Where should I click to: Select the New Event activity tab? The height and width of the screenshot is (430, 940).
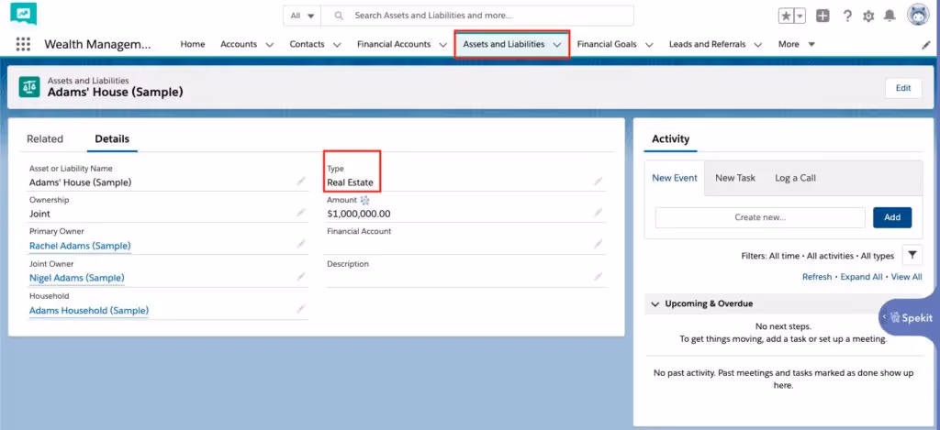pos(675,178)
